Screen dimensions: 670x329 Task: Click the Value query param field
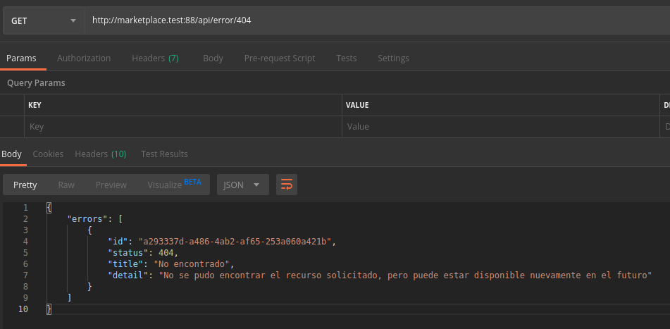(x=501, y=127)
